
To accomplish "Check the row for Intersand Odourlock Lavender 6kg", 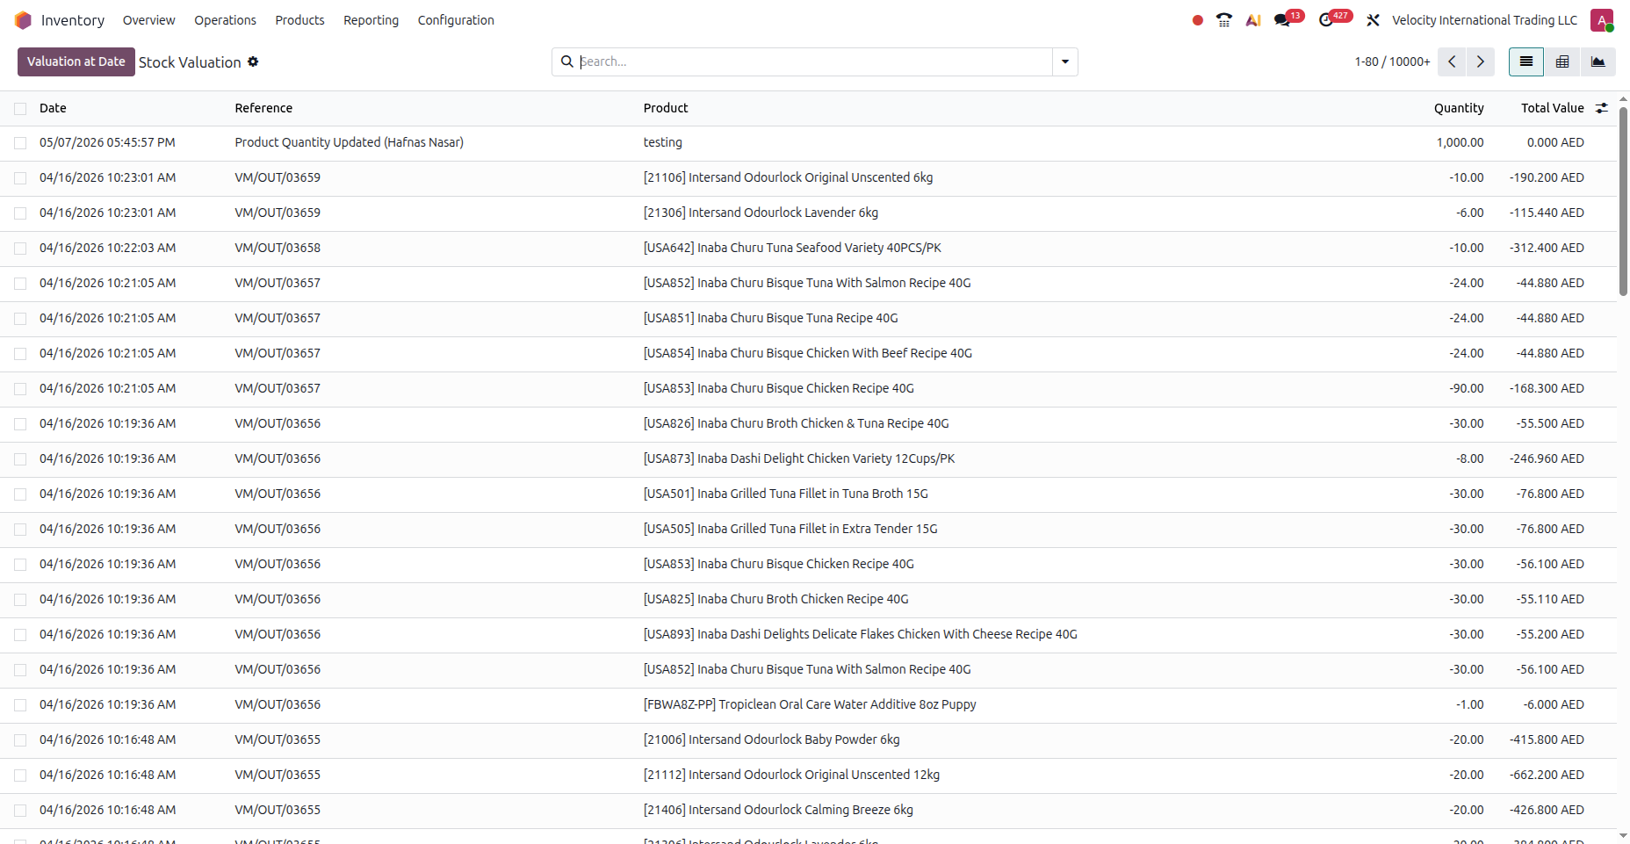I will (20, 213).
